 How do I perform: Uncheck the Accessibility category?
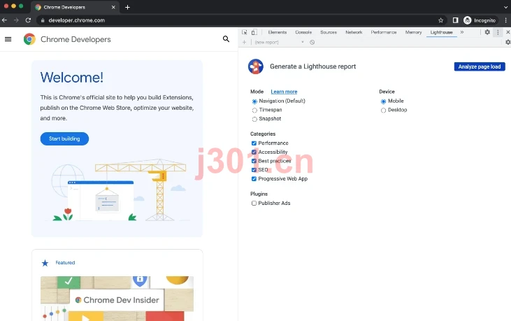(254, 152)
